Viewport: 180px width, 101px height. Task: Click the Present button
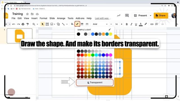141,16
